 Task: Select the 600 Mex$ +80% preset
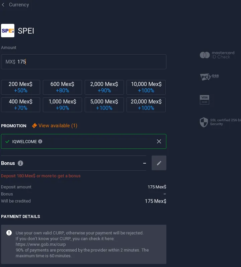(x=63, y=87)
